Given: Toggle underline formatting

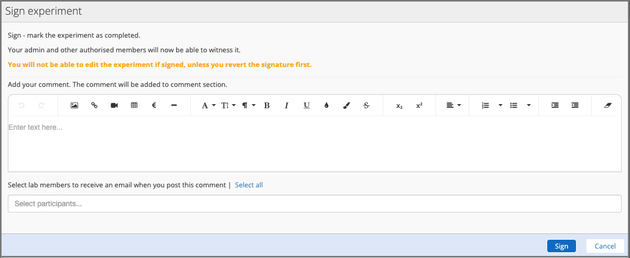Looking at the screenshot, I should [307, 105].
